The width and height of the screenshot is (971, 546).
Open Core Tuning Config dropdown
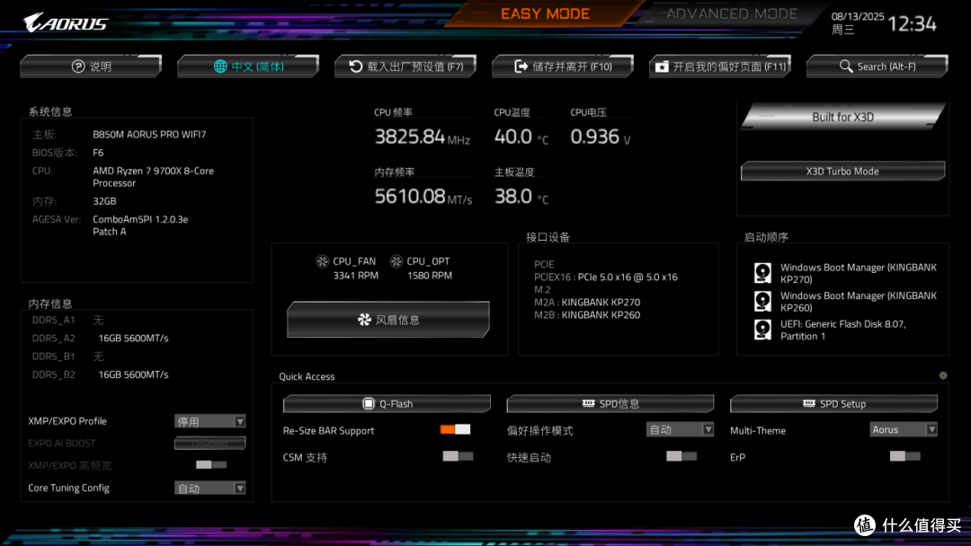coord(209,488)
